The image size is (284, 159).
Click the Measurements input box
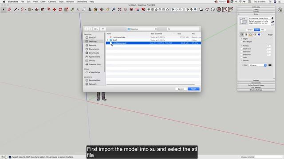268,157
